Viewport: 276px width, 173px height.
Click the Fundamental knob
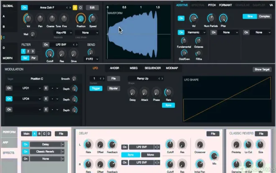click(x=184, y=41)
